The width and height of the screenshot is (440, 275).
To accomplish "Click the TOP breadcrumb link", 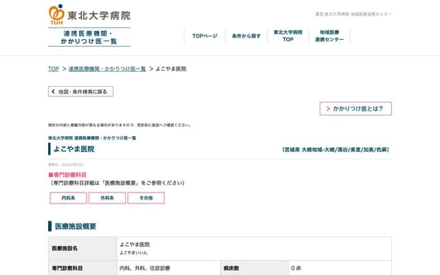I will point(53,69).
